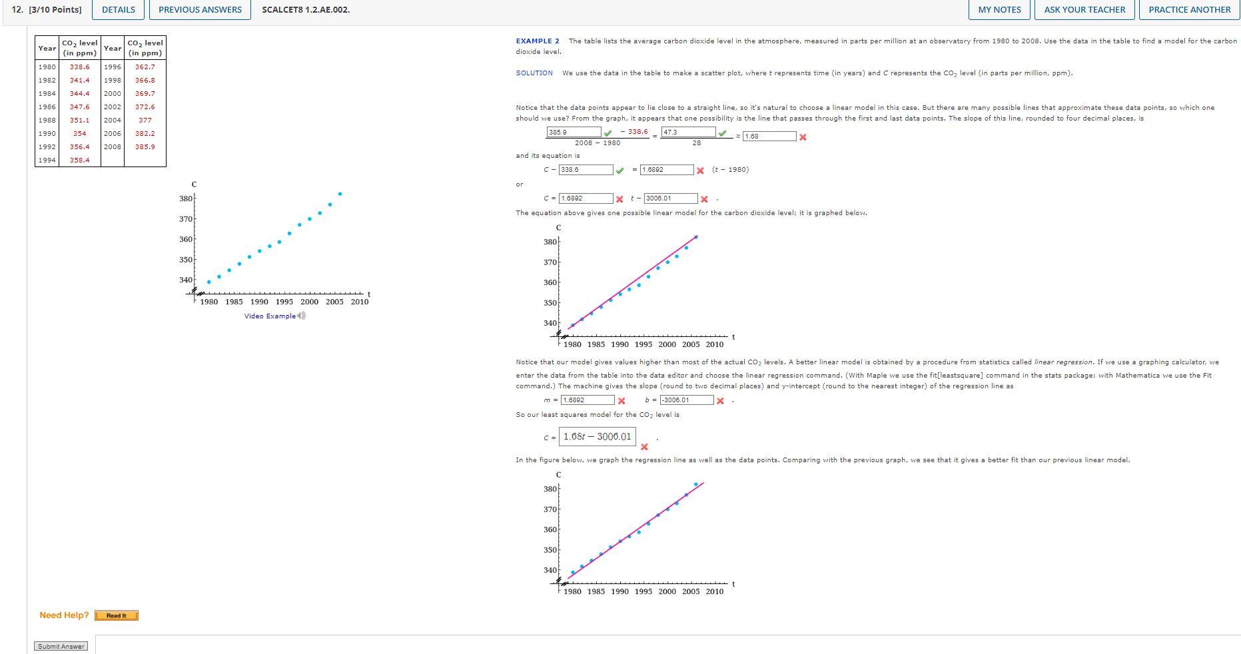Open MY NOTES
The width and height of the screenshot is (1241, 654).
999,10
